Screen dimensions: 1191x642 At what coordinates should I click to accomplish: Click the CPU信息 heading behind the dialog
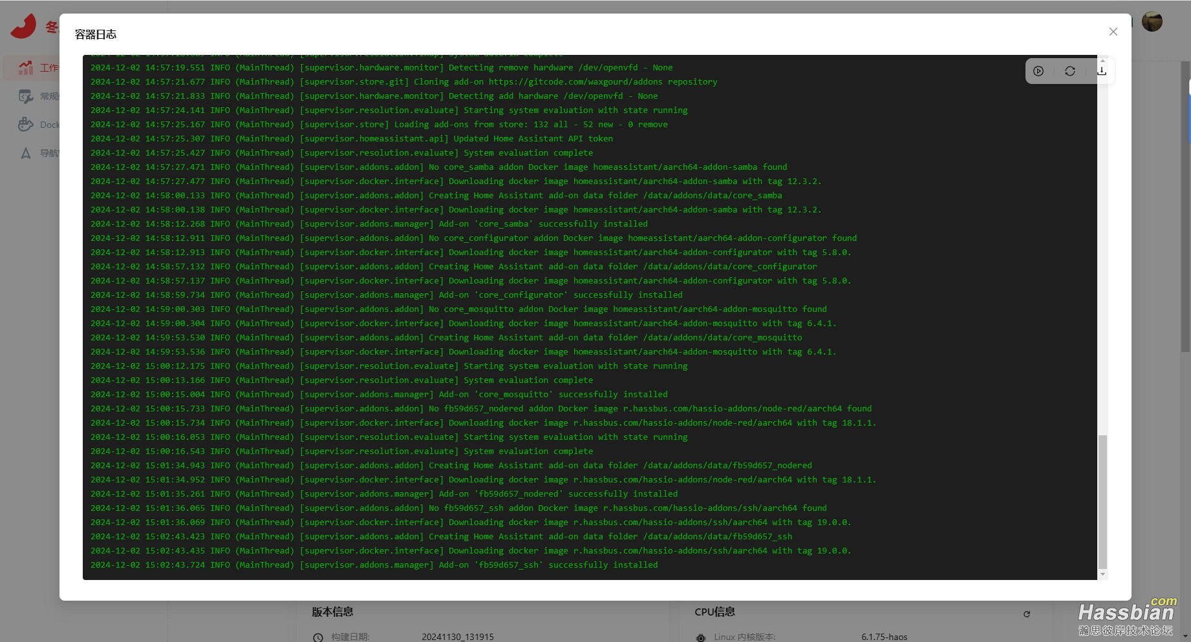[x=714, y=612]
